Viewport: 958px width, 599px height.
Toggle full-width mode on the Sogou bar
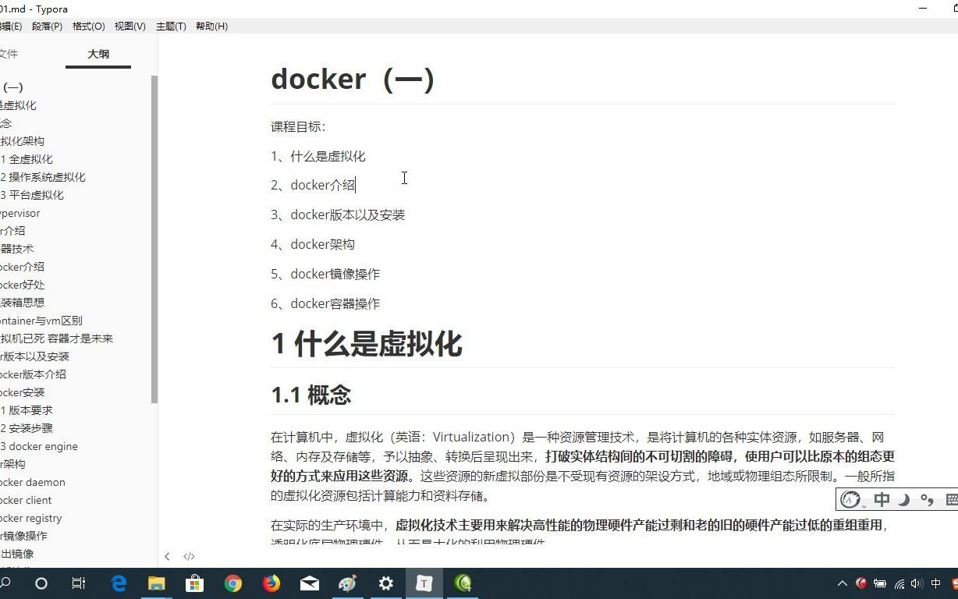click(903, 499)
